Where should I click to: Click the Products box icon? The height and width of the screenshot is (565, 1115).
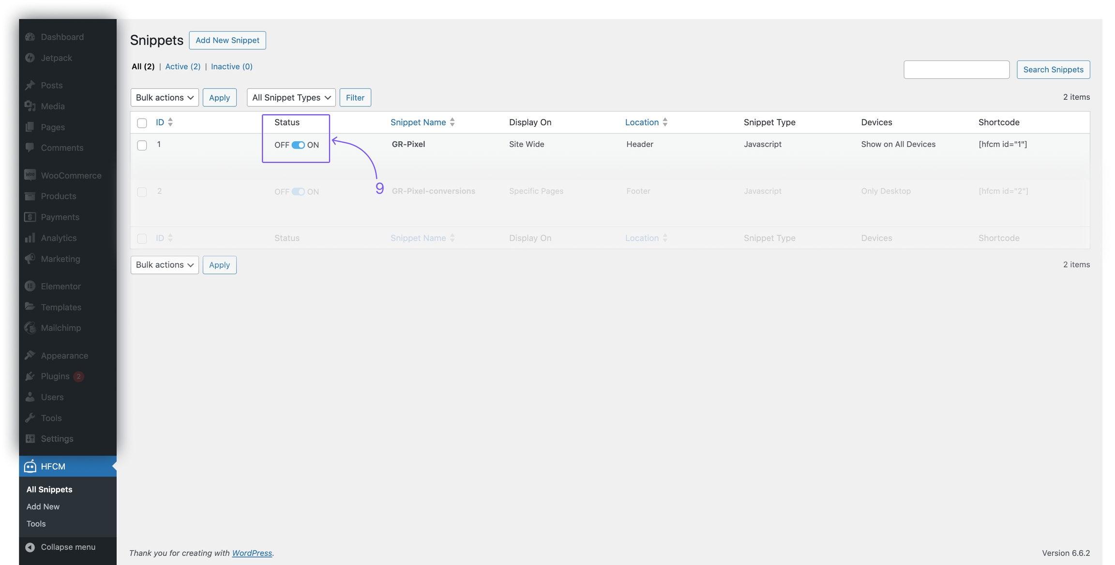pyautogui.click(x=30, y=196)
